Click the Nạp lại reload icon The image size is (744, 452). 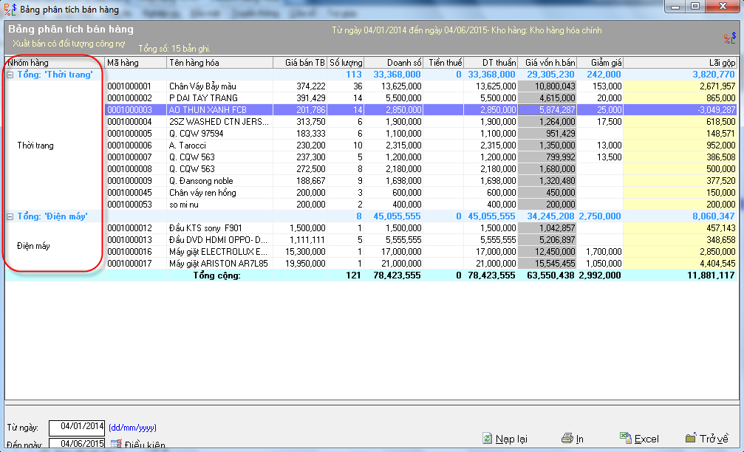487,438
